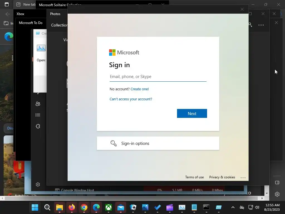Image resolution: width=285 pixels, height=214 pixels.
Task: Open Edge sidebar settings gear
Action: pos(277,194)
